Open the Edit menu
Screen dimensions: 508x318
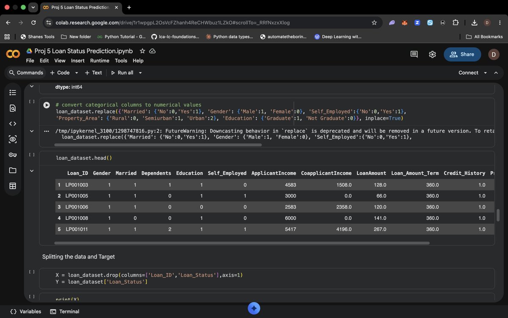pyautogui.click(x=44, y=61)
